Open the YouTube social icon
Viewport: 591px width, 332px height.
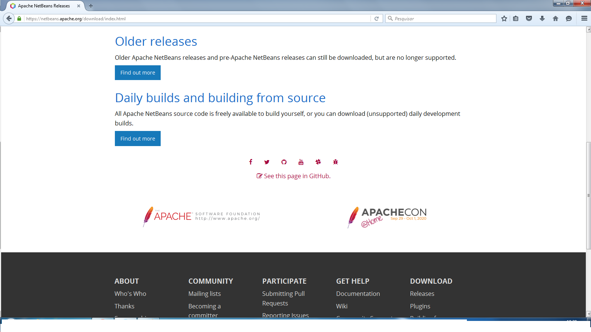coord(301,162)
